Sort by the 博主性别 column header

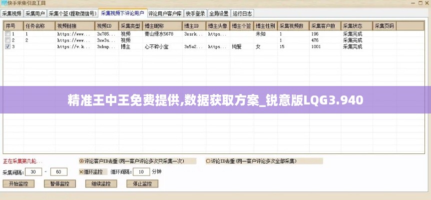pos(265,26)
